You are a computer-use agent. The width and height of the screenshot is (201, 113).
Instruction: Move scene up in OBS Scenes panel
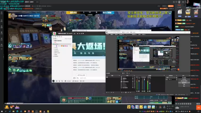(111, 92)
